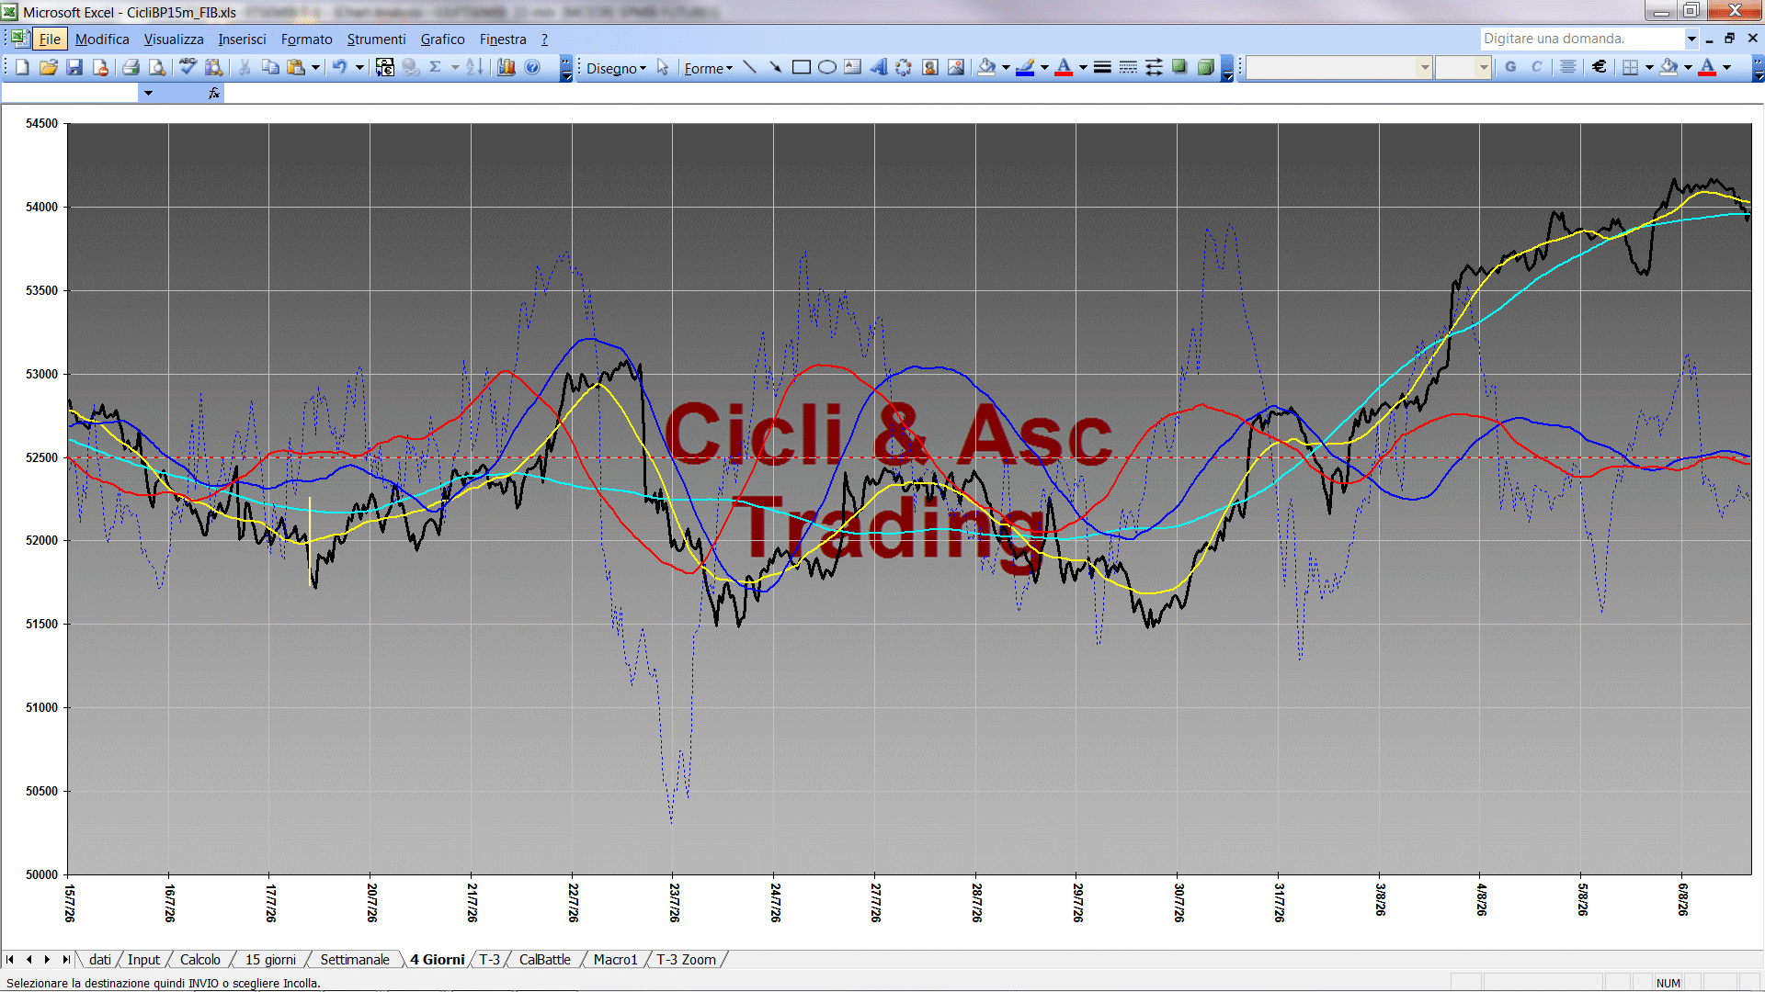Expand the Borders options arrow

click(1649, 67)
